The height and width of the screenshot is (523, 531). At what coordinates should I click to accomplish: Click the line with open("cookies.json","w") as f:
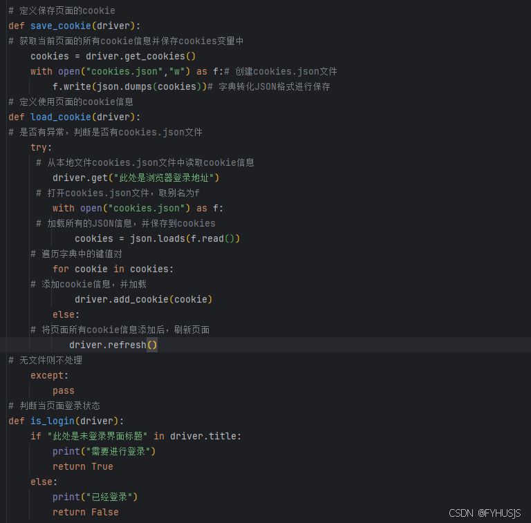point(127,71)
